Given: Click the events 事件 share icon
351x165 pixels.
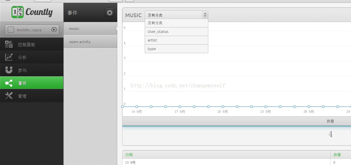Looking at the screenshot, I should [x=9, y=83].
